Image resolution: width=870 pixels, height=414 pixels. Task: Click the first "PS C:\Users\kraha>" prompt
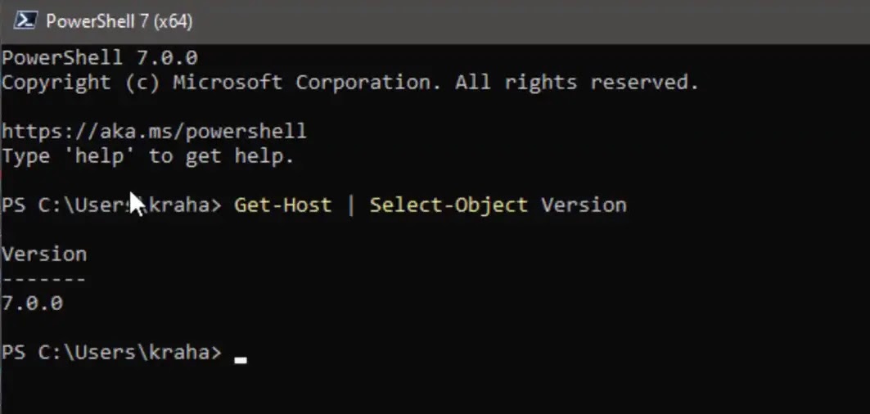[x=110, y=205]
